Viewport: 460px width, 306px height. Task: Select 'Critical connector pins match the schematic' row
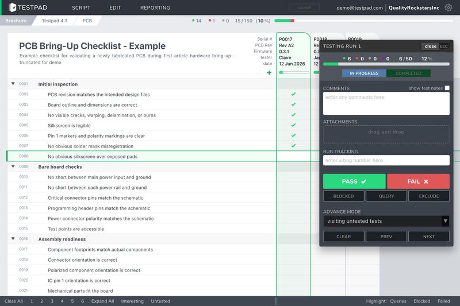tap(141, 197)
